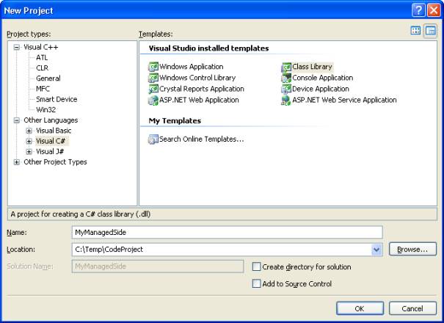
Task: Select the Visual C++ tree label
Action: point(41,47)
